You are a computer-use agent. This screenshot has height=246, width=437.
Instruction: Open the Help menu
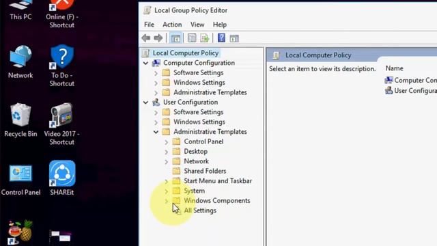coord(220,25)
